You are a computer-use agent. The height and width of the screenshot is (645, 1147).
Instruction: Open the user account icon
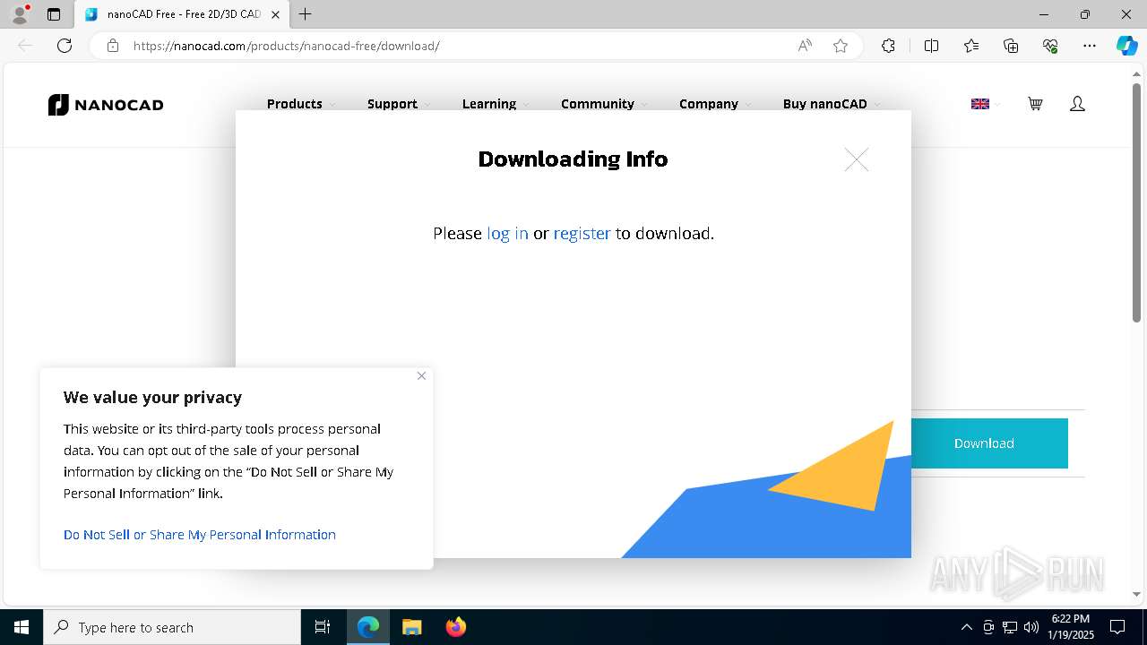coord(1077,104)
